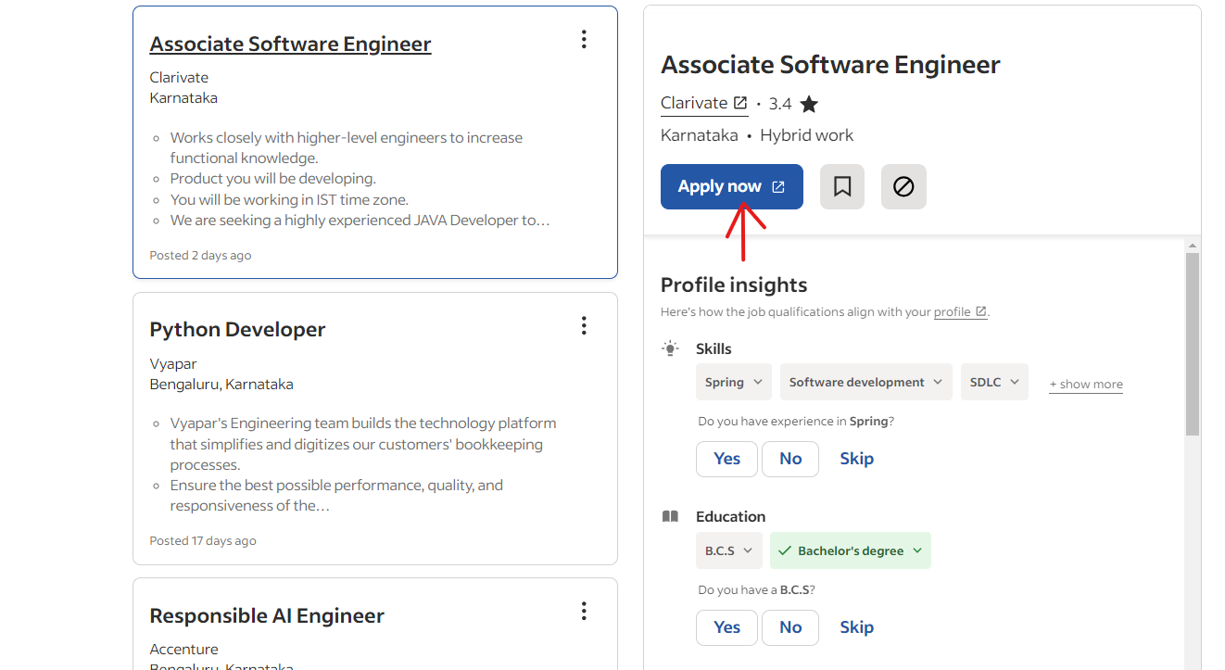Expand the Bachelor's degree chip
Screen dimensions: 1225x670
850,550
